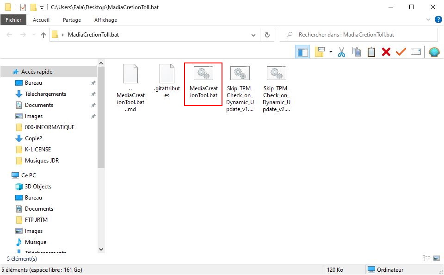The width and height of the screenshot is (444, 275).
Task: Click the Rename icon in toolbar
Action: (416, 52)
